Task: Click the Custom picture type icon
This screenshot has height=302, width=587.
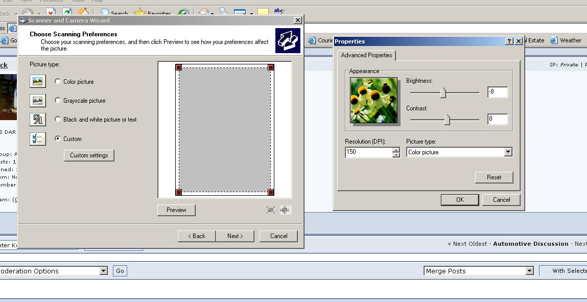Action: coord(38,138)
